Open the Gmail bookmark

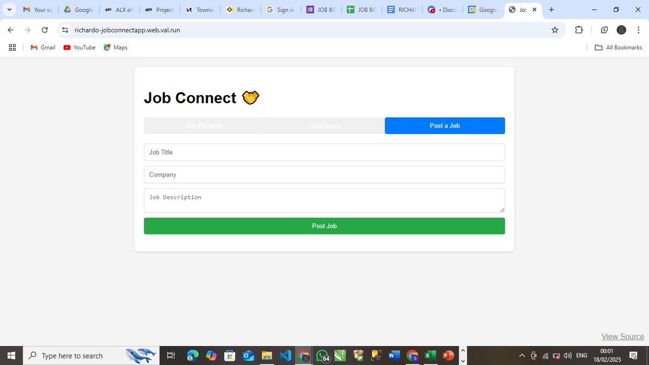coord(43,48)
